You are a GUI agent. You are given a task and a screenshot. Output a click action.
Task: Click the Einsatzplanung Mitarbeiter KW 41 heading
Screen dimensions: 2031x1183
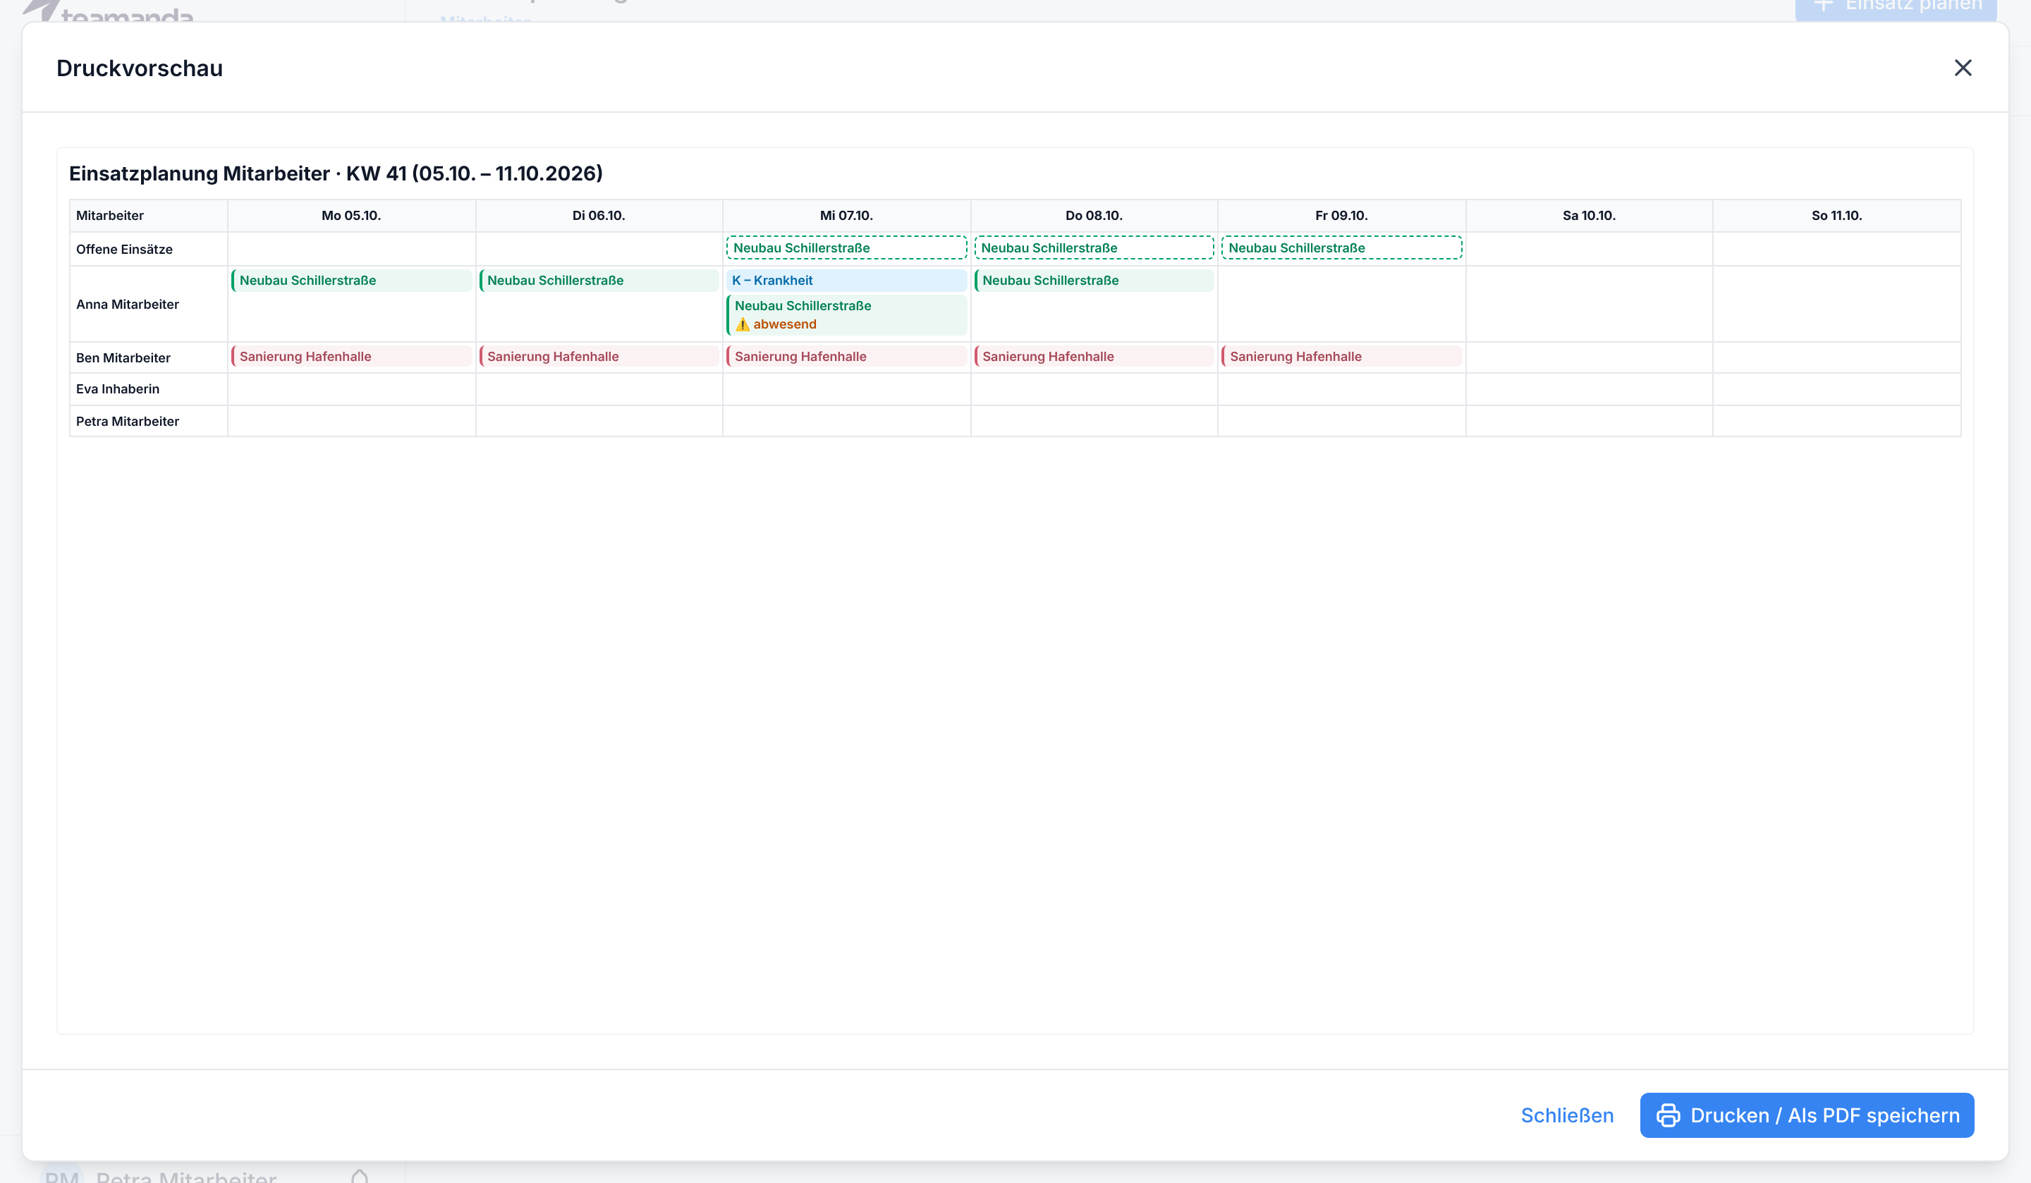[336, 173]
